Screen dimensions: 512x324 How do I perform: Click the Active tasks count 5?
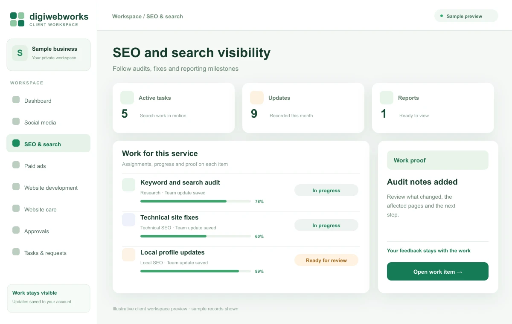point(125,114)
